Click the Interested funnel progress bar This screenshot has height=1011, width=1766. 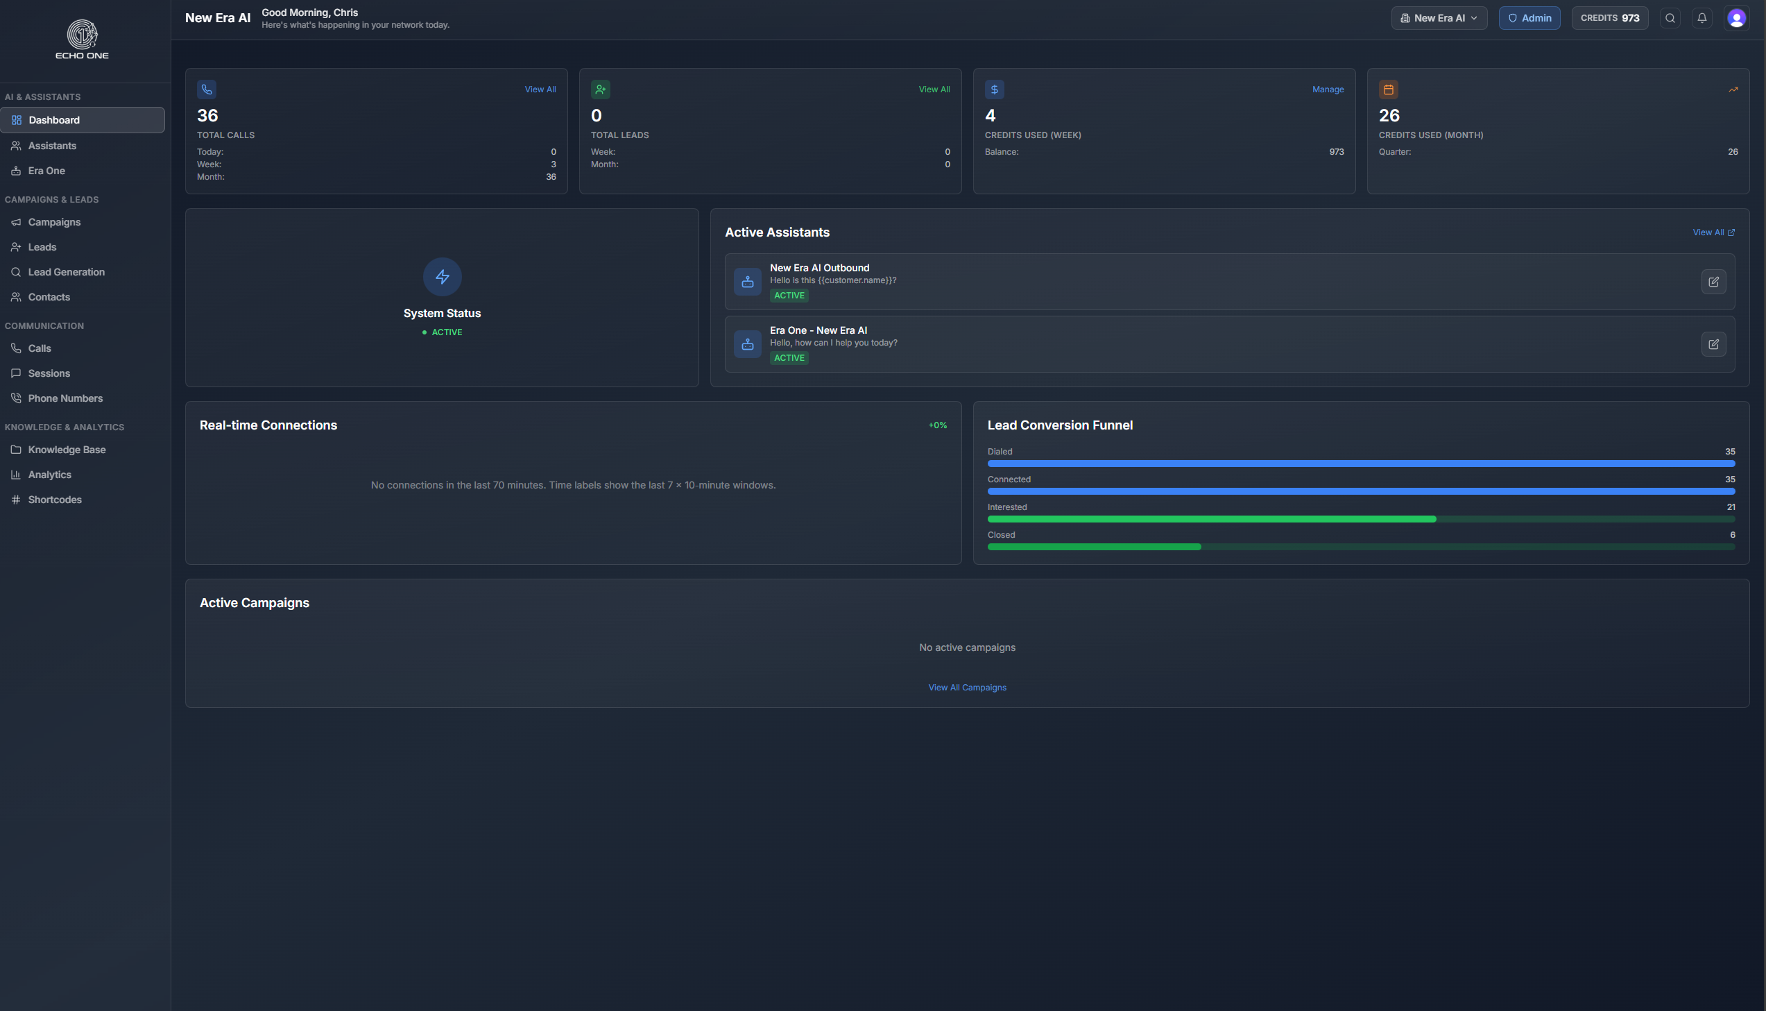tap(1361, 520)
